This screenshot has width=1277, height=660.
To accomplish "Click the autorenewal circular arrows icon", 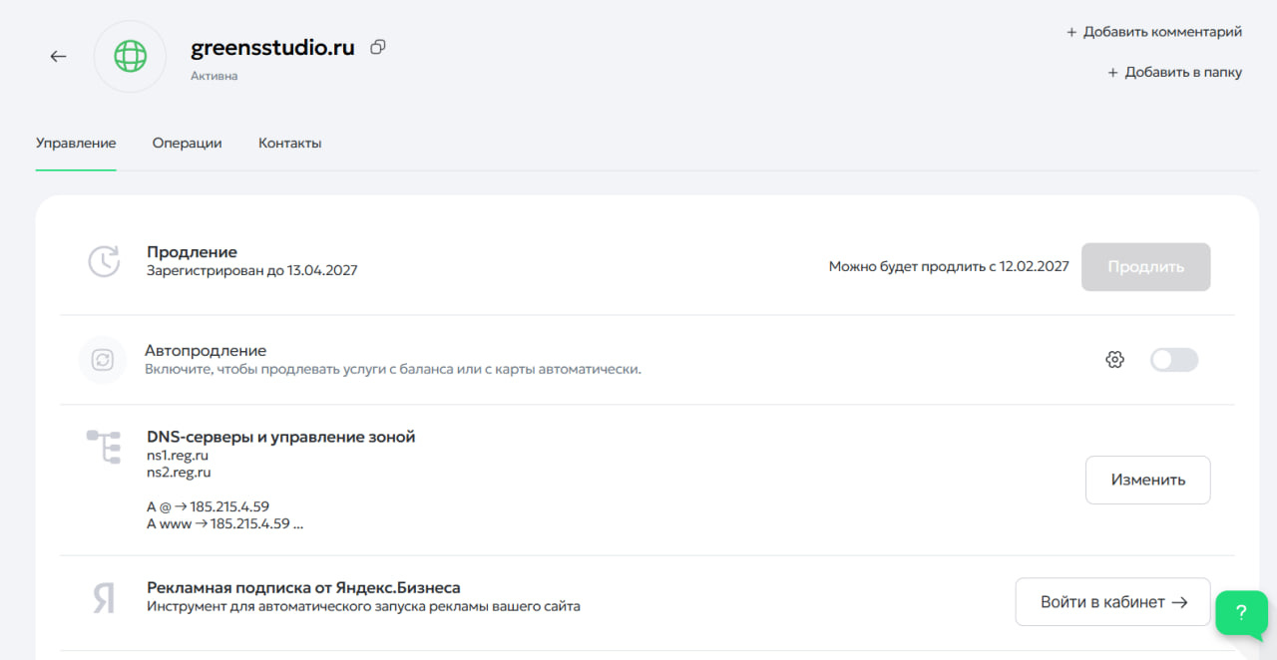I will tap(103, 360).
